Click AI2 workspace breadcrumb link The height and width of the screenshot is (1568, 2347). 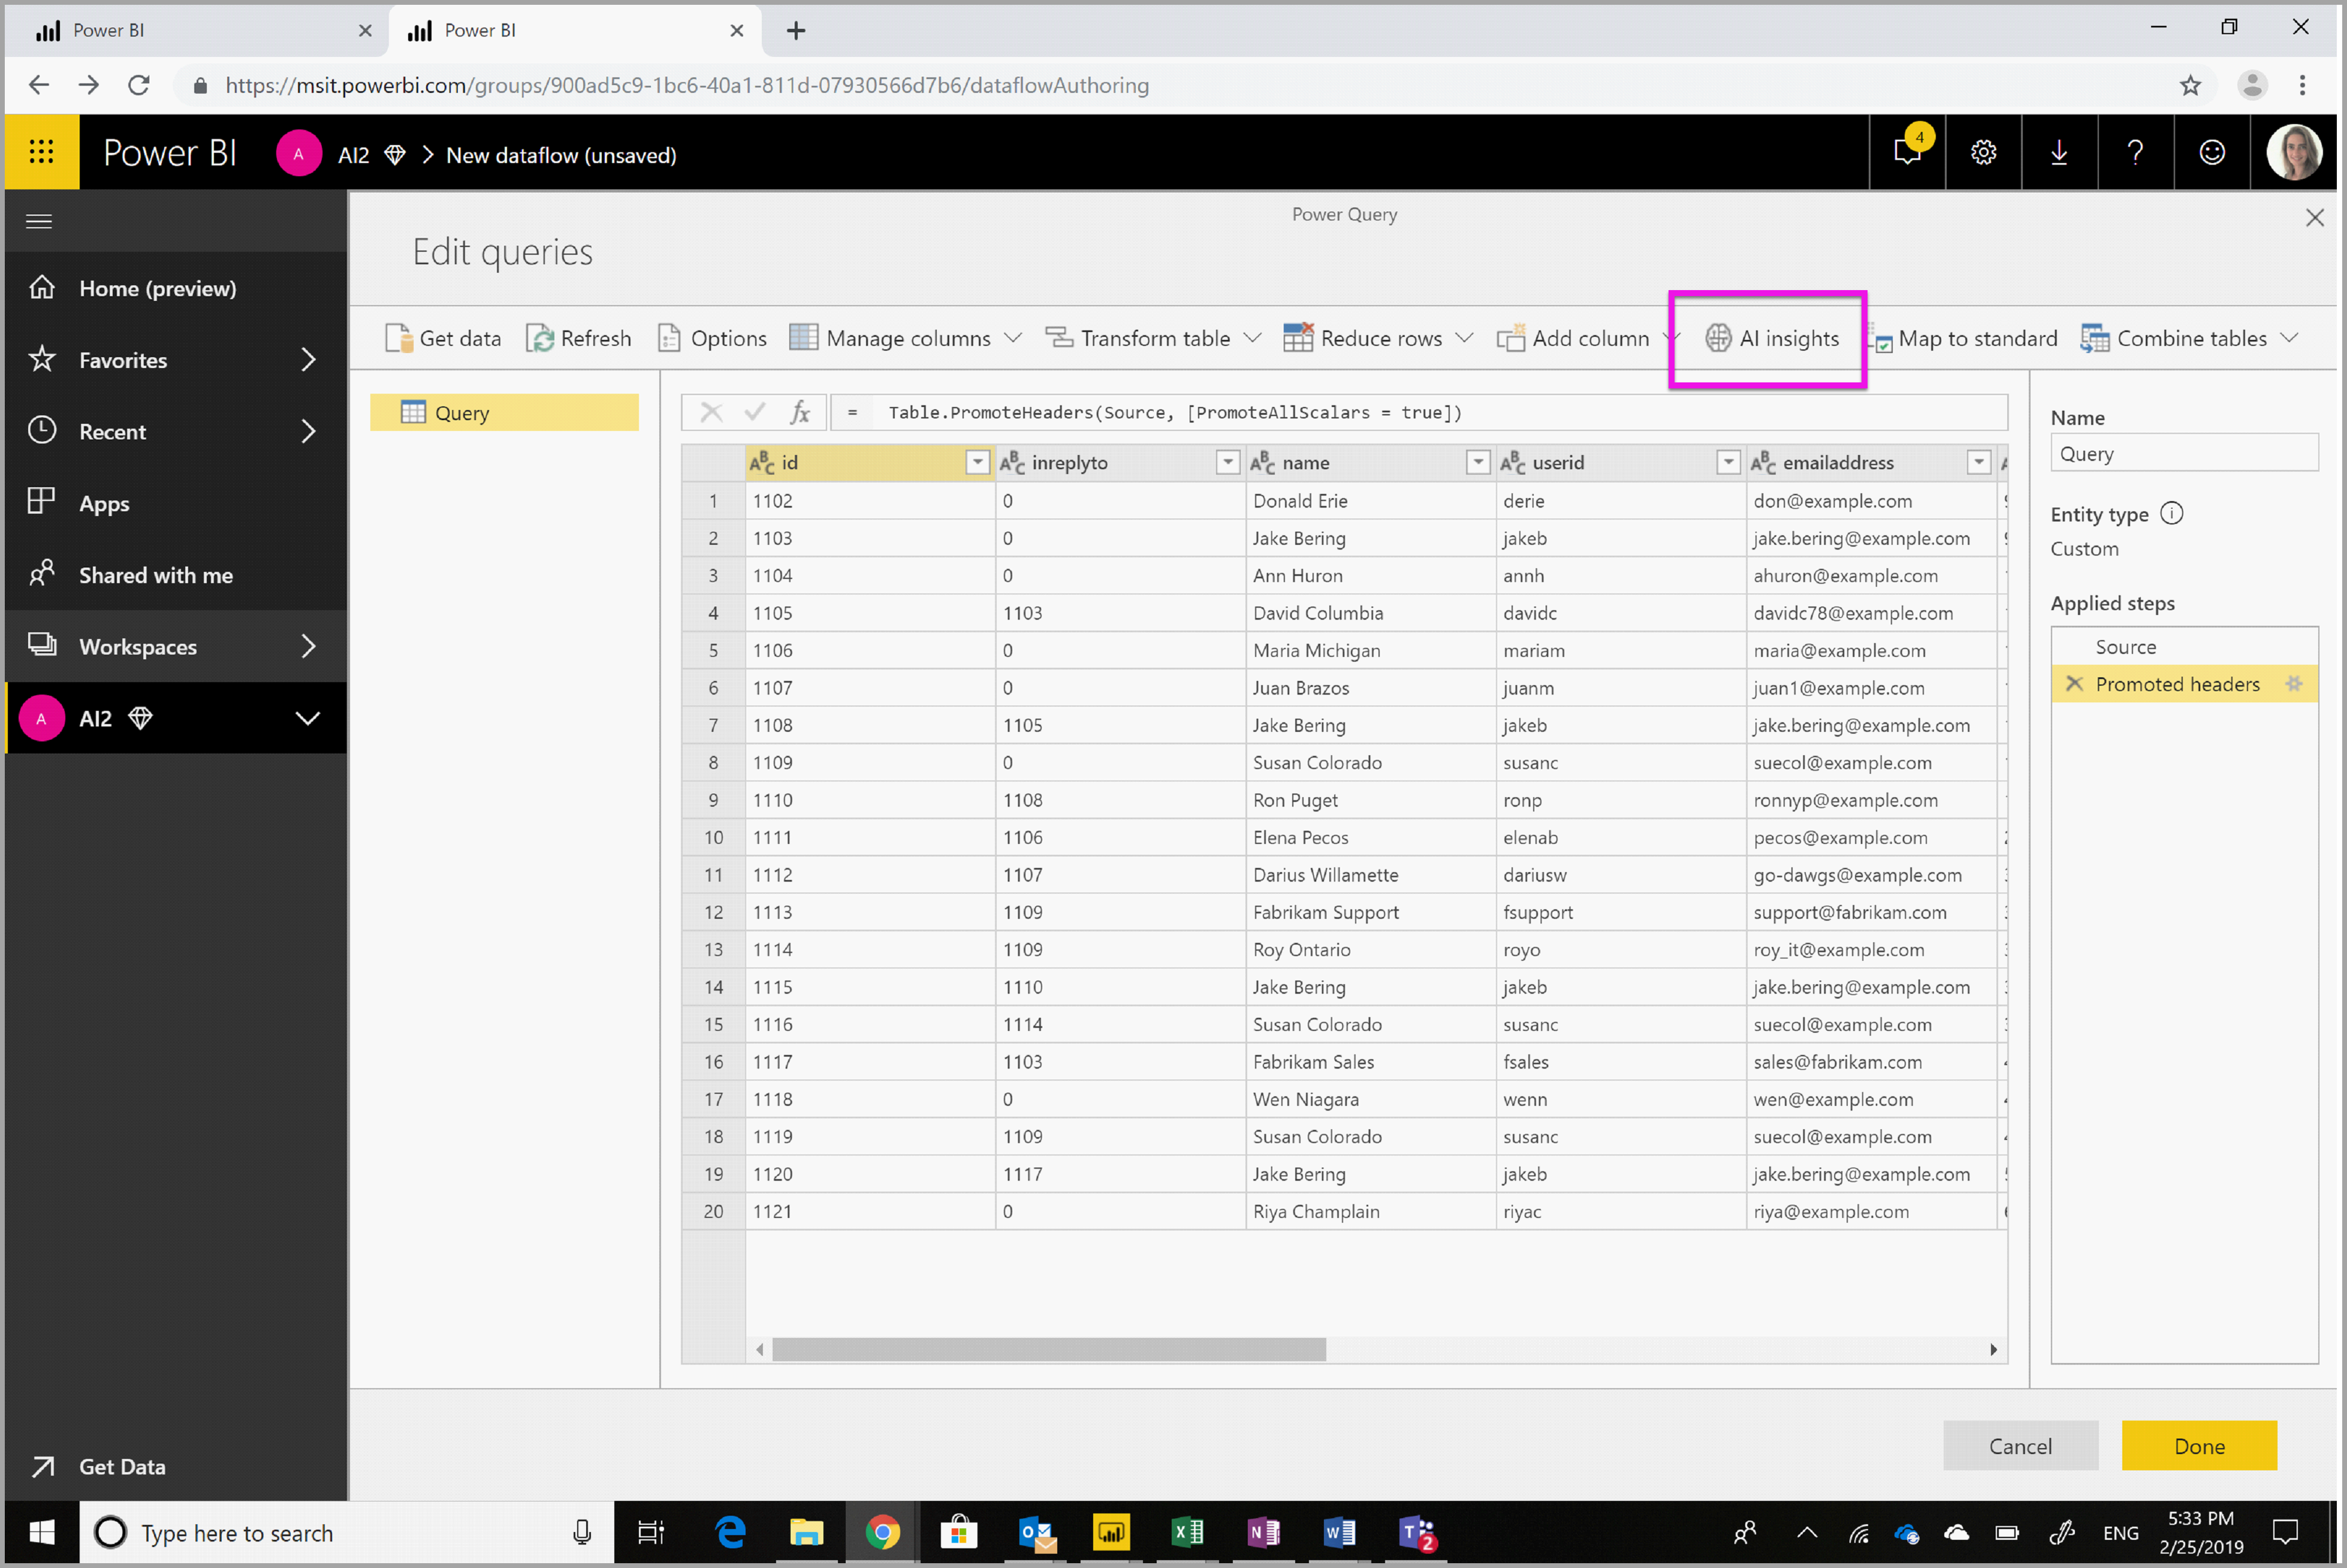[x=354, y=155]
